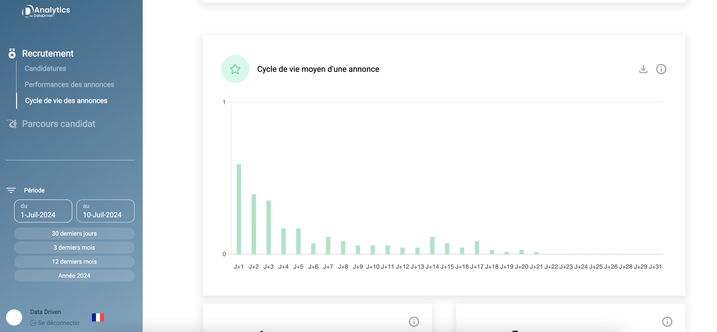Select Cycle de vie des annonces
717x332 pixels.
coord(66,101)
